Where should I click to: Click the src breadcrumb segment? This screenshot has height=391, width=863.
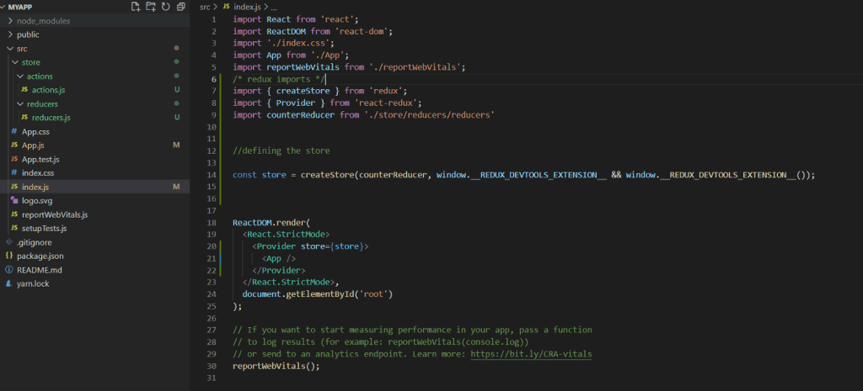click(x=205, y=7)
